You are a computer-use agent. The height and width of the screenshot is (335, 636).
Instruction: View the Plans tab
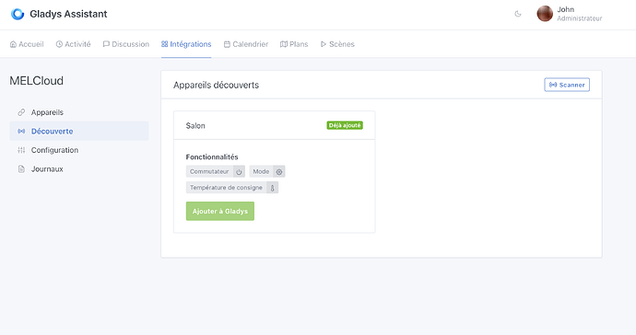pyautogui.click(x=294, y=44)
